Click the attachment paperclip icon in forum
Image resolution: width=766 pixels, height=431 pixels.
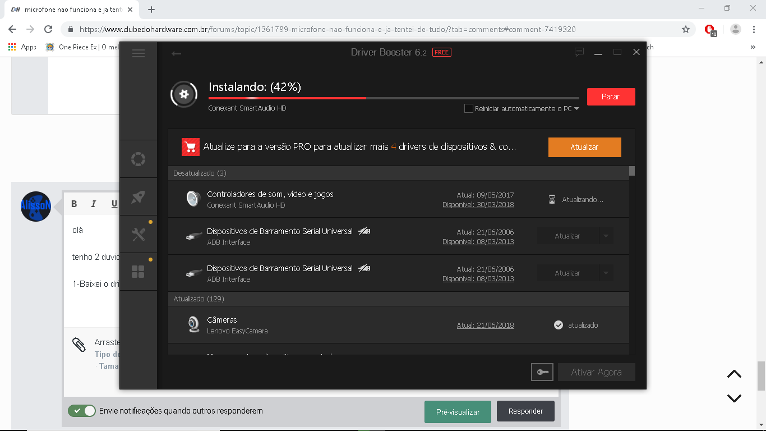(79, 345)
